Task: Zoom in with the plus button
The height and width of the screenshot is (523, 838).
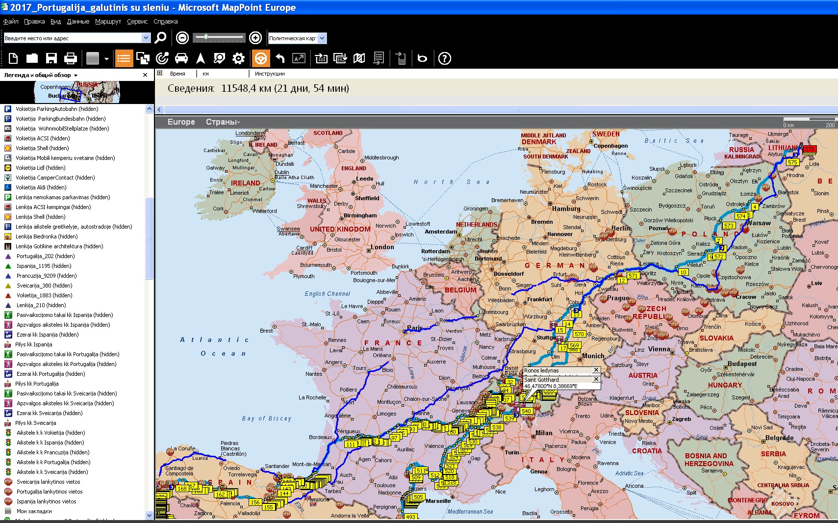Action: point(255,38)
